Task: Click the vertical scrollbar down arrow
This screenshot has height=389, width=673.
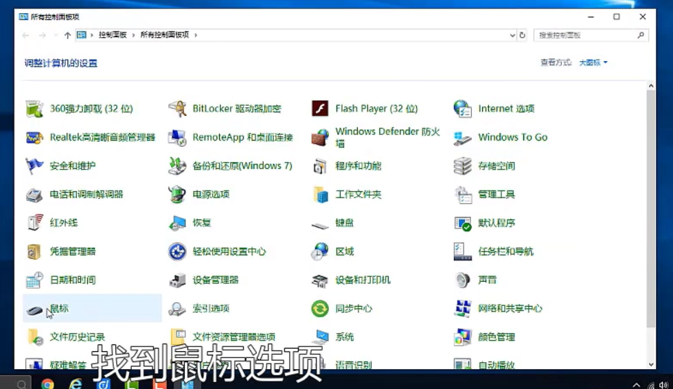Action: click(651, 364)
